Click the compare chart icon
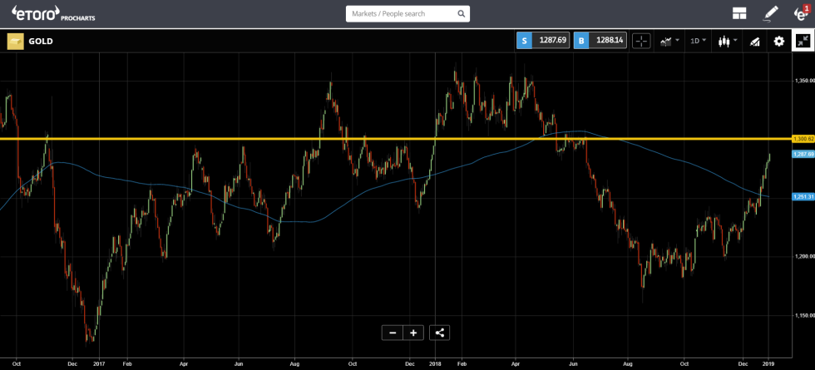 coord(755,41)
